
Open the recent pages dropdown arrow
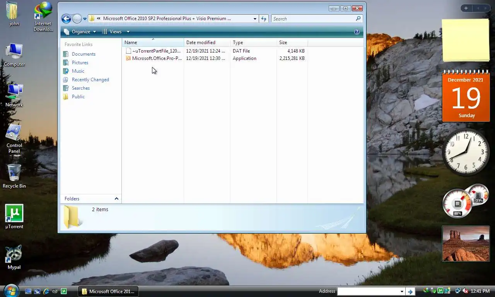click(85, 19)
